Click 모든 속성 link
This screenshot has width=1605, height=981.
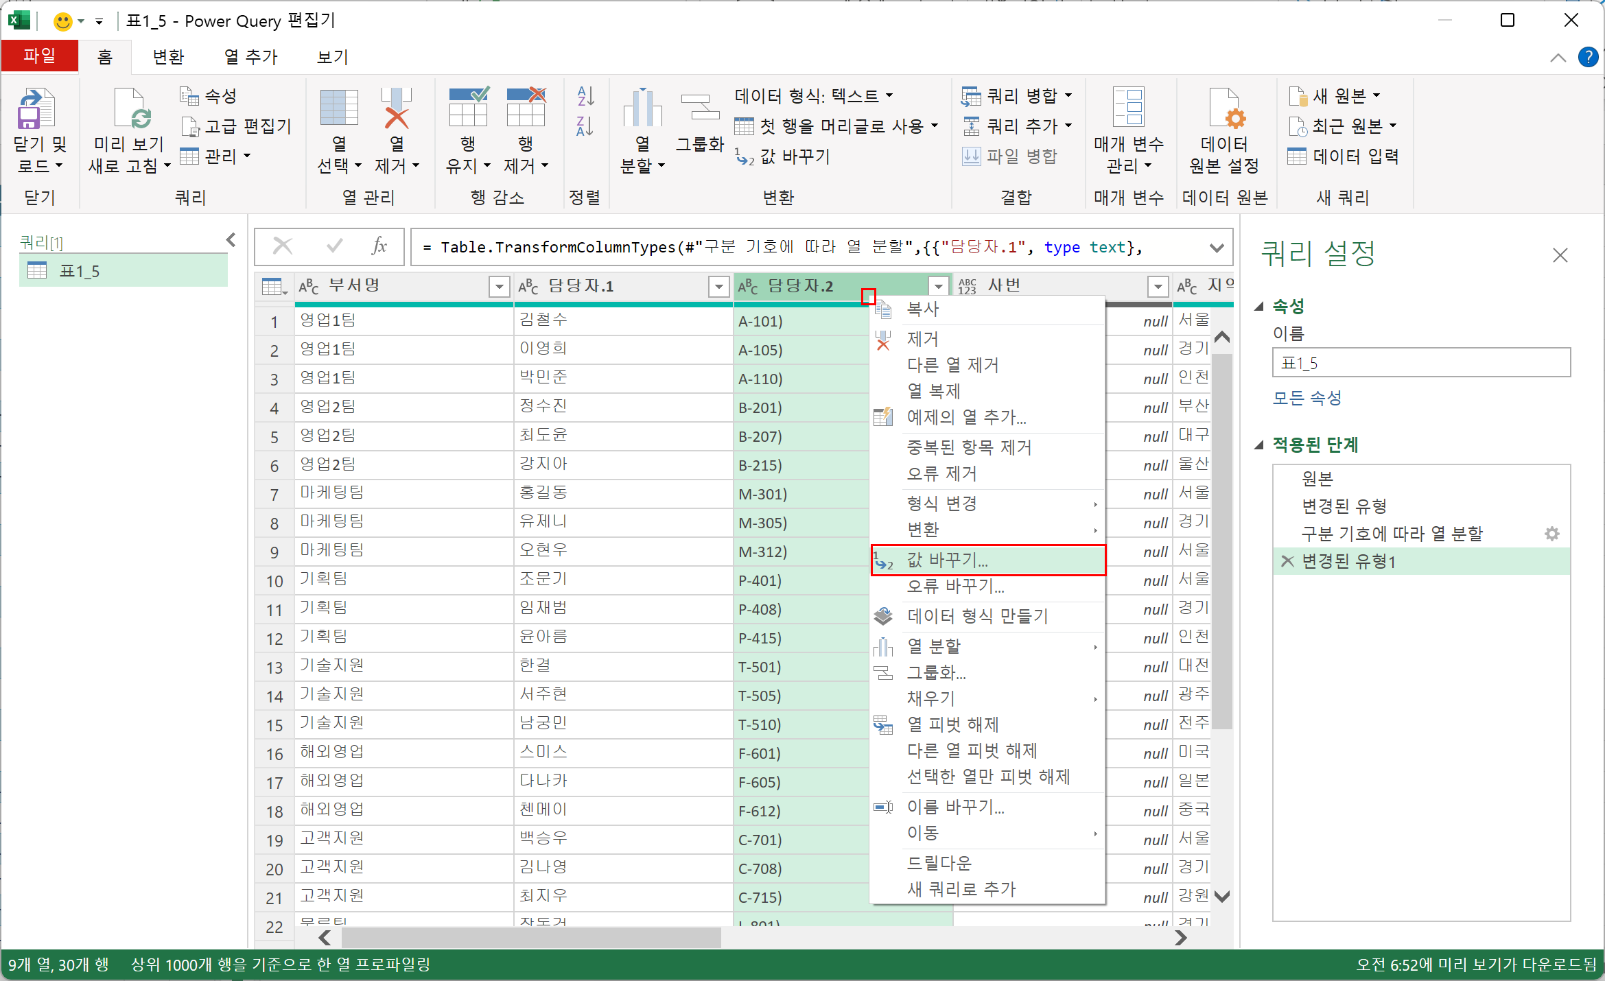point(1307,398)
